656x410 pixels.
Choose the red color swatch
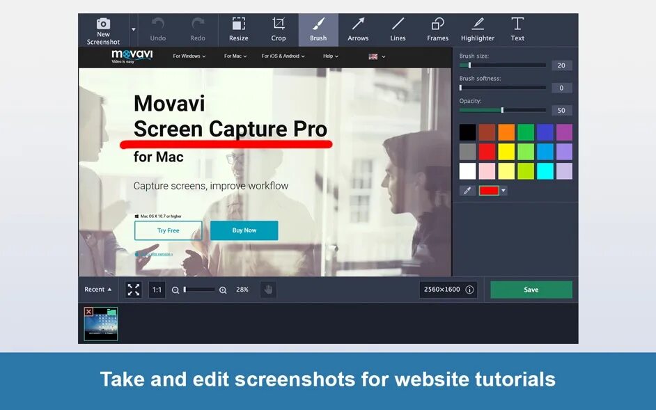tap(487, 152)
